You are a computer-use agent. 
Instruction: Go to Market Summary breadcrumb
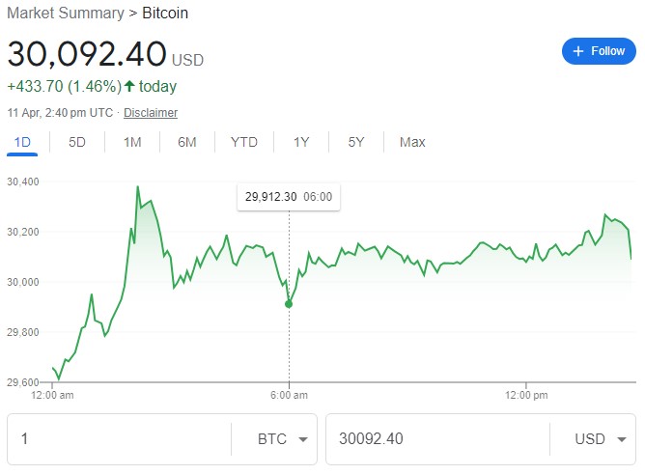66,14
